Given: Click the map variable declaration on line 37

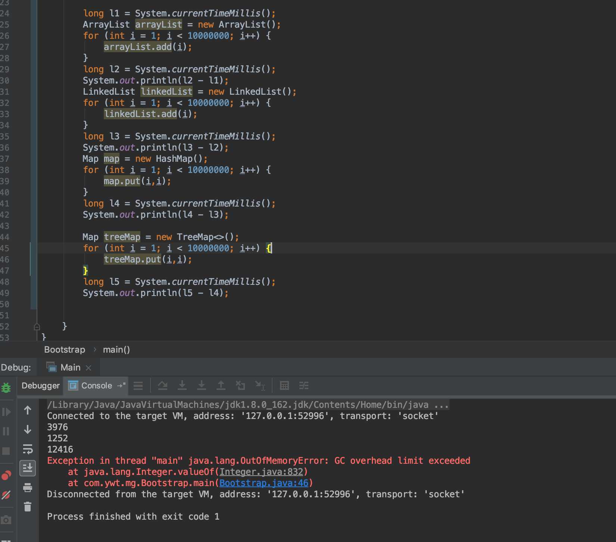Looking at the screenshot, I should click(112, 159).
